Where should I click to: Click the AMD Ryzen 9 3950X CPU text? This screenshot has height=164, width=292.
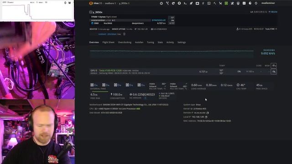[117, 109]
